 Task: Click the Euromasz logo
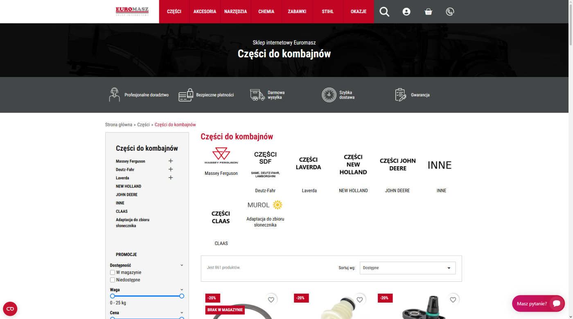pyautogui.click(x=132, y=11)
